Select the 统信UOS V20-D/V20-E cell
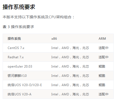 point(25,85)
